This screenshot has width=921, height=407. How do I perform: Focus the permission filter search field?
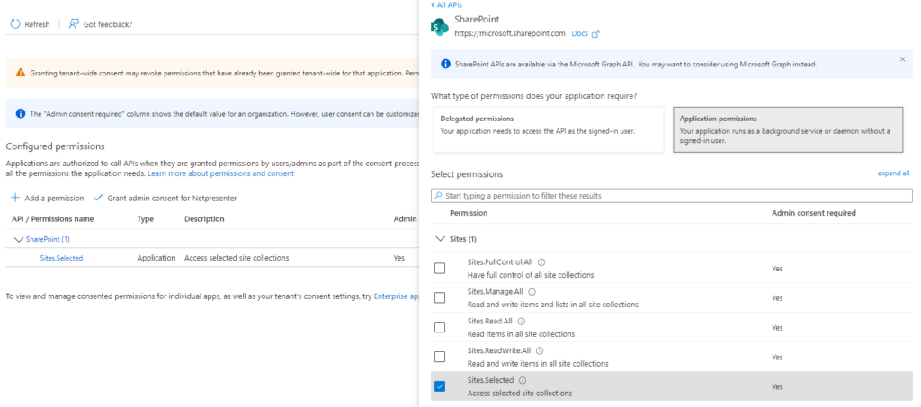click(x=671, y=195)
